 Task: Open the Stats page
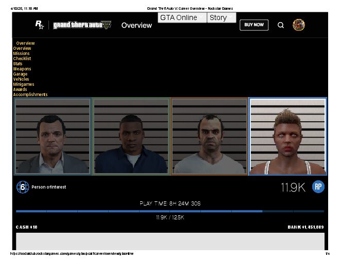point(18,64)
